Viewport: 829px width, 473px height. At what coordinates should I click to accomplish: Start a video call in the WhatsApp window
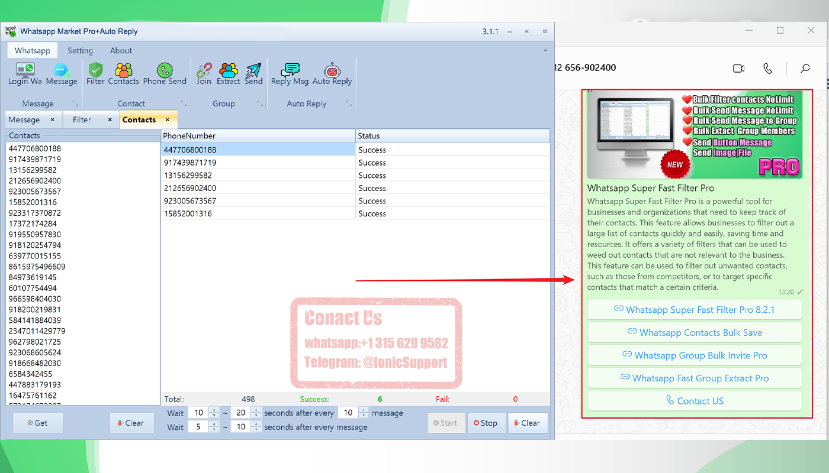pos(739,69)
